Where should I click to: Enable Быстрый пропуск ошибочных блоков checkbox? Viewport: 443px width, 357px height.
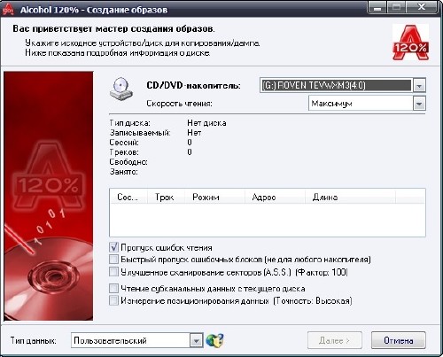click(x=113, y=260)
